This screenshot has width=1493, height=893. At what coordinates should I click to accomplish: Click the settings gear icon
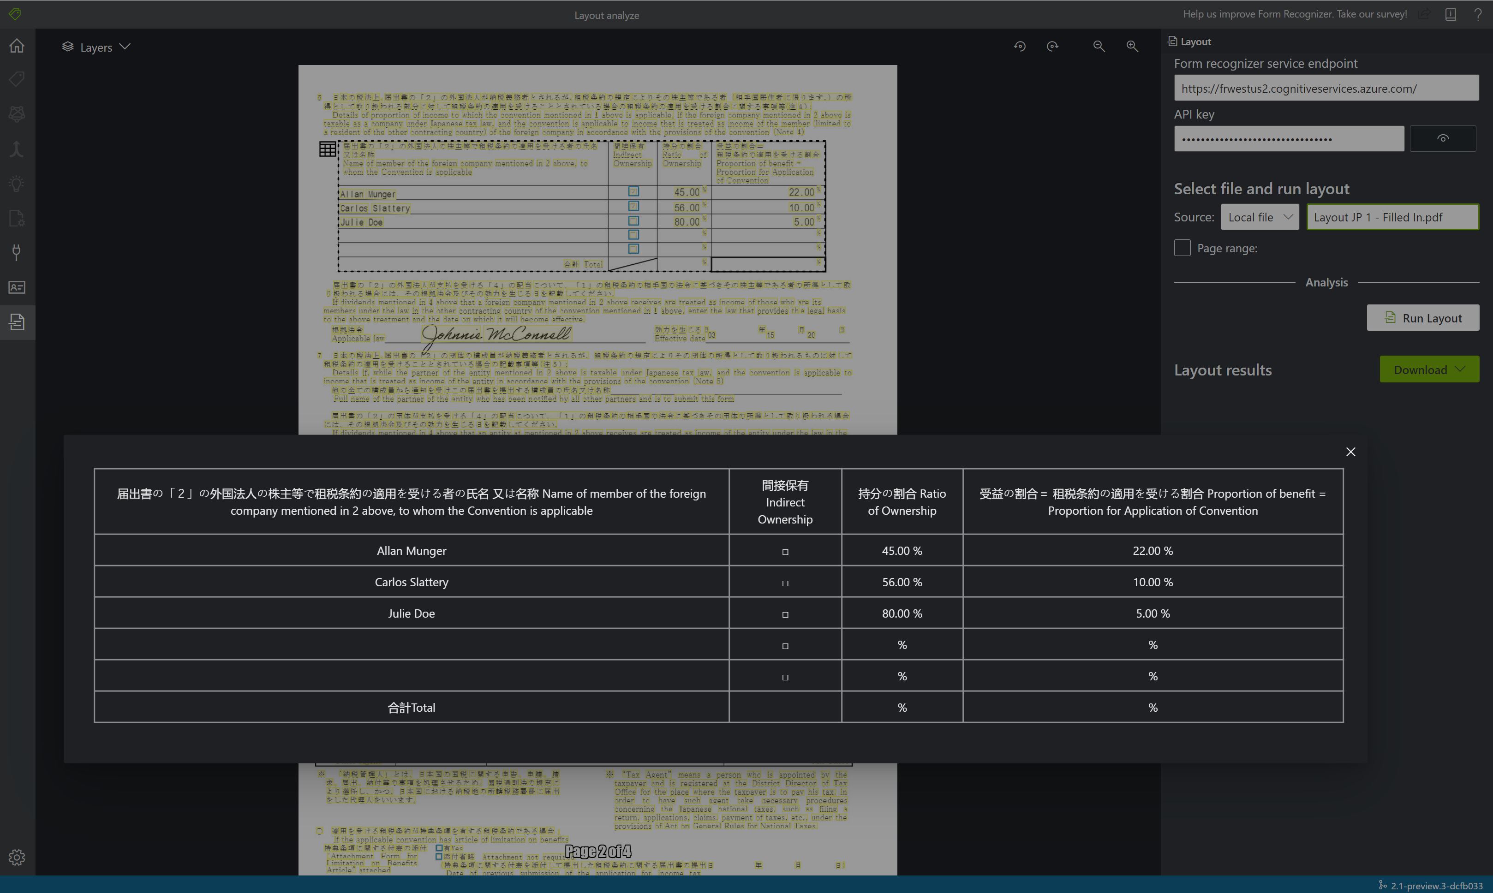point(17,858)
